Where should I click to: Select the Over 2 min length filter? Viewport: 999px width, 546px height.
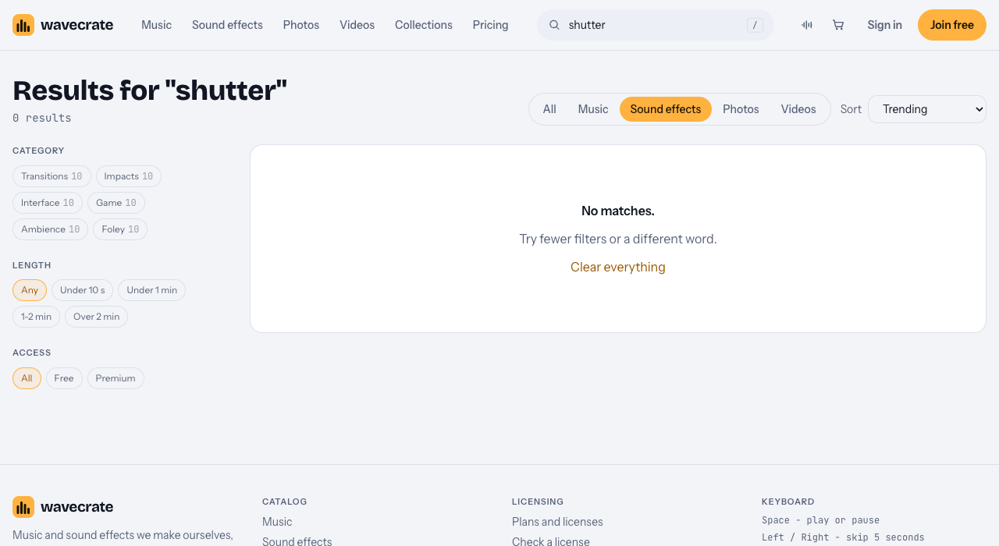point(96,317)
